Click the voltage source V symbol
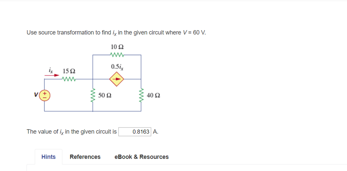This screenshot has height=171, width=347. (45, 95)
